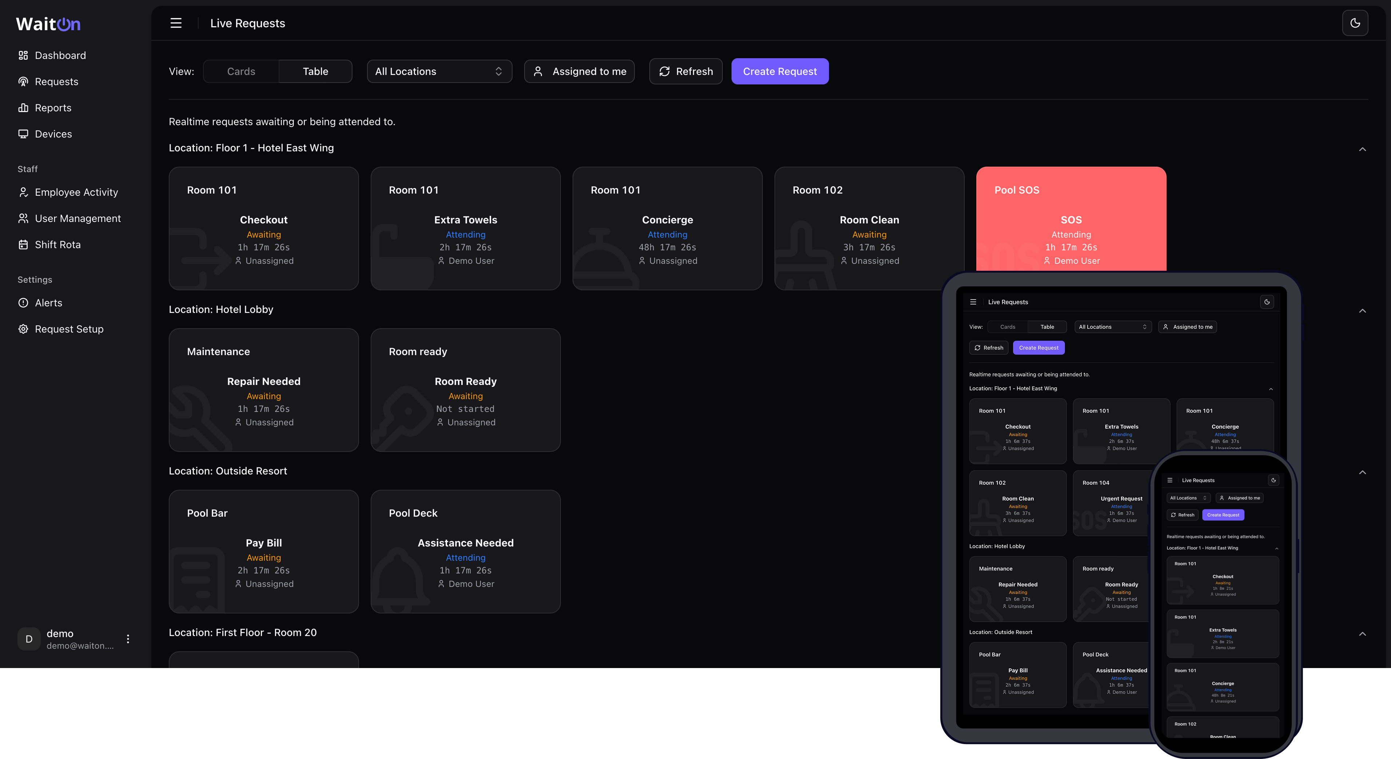Click the Create Request button

click(x=779, y=71)
